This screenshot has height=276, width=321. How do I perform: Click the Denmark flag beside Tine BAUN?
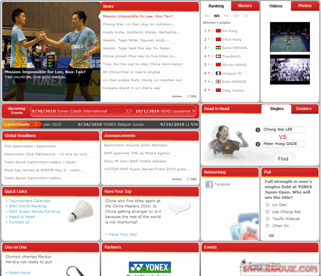218,56
